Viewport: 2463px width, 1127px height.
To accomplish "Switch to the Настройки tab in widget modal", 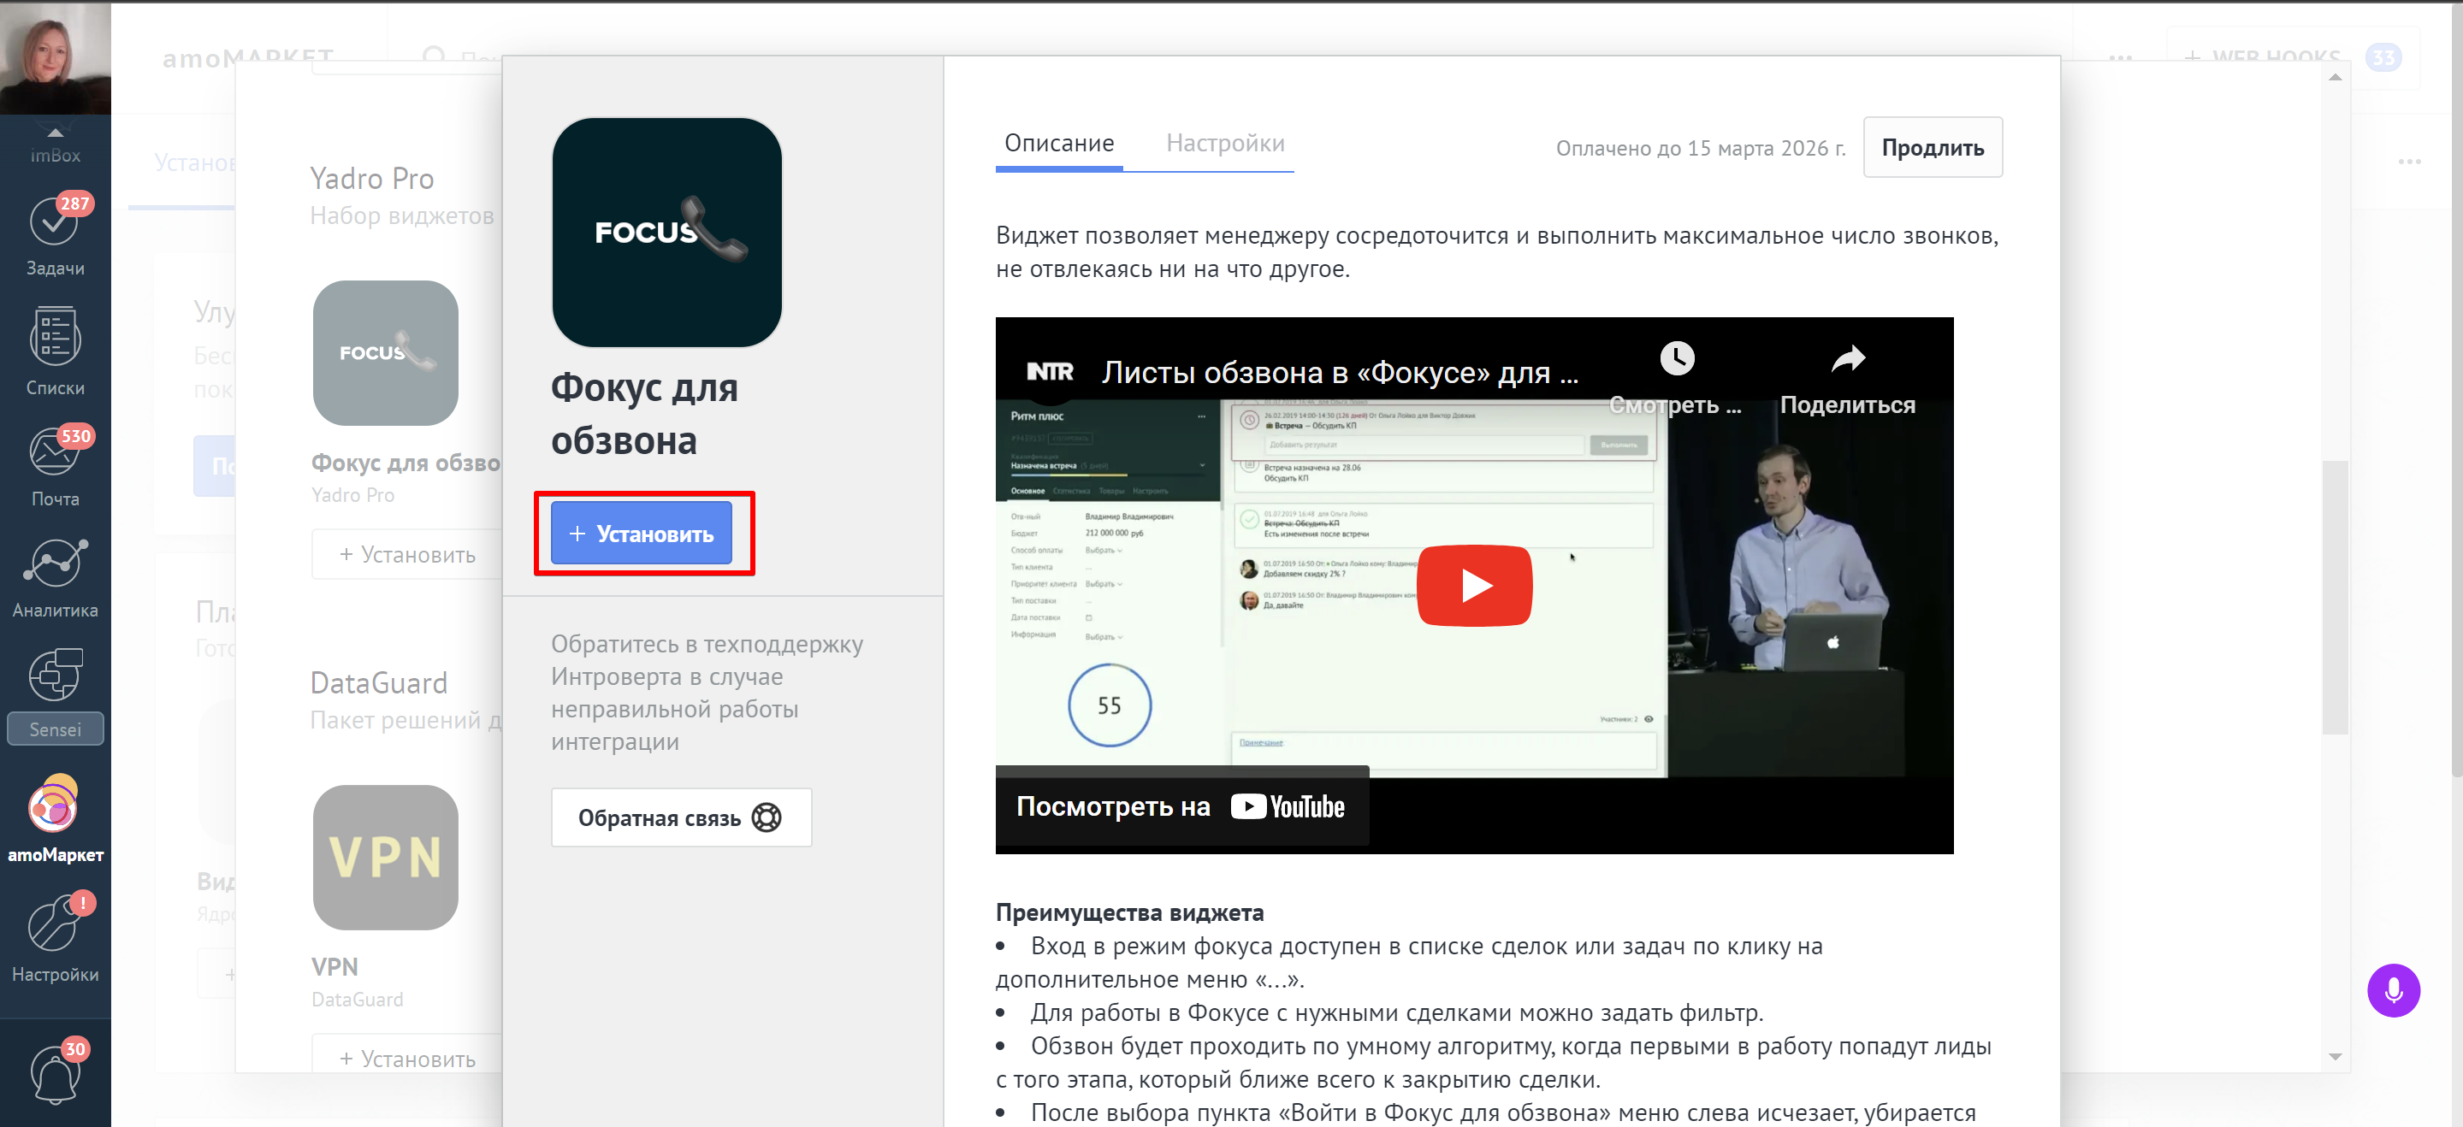I will click(1225, 145).
